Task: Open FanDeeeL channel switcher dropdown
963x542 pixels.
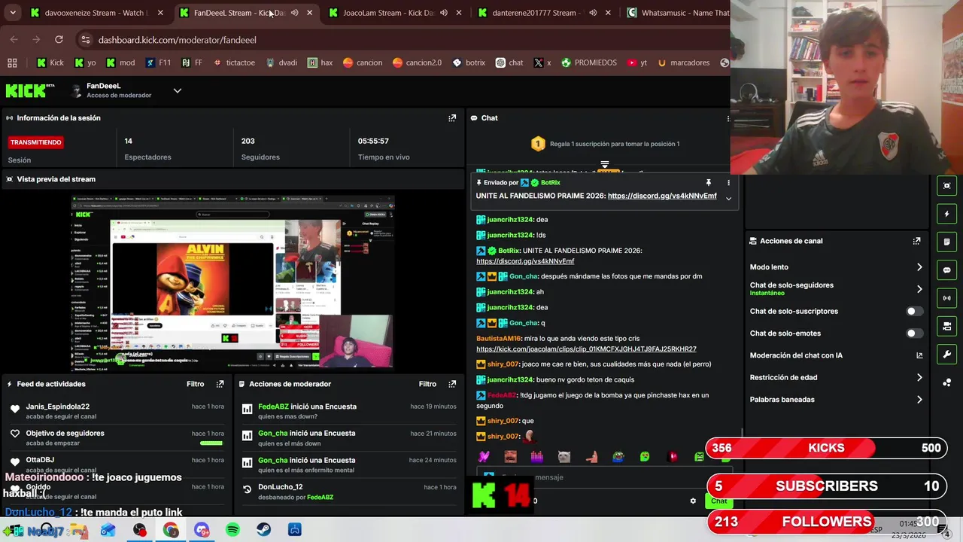Action: pyautogui.click(x=178, y=90)
